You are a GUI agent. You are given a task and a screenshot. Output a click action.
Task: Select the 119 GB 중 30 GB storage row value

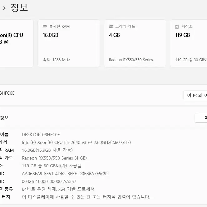(52, 166)
